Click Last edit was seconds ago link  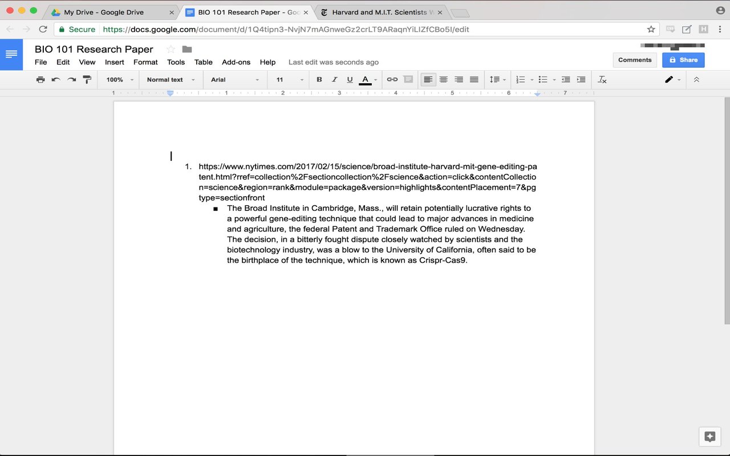(334, 62)
